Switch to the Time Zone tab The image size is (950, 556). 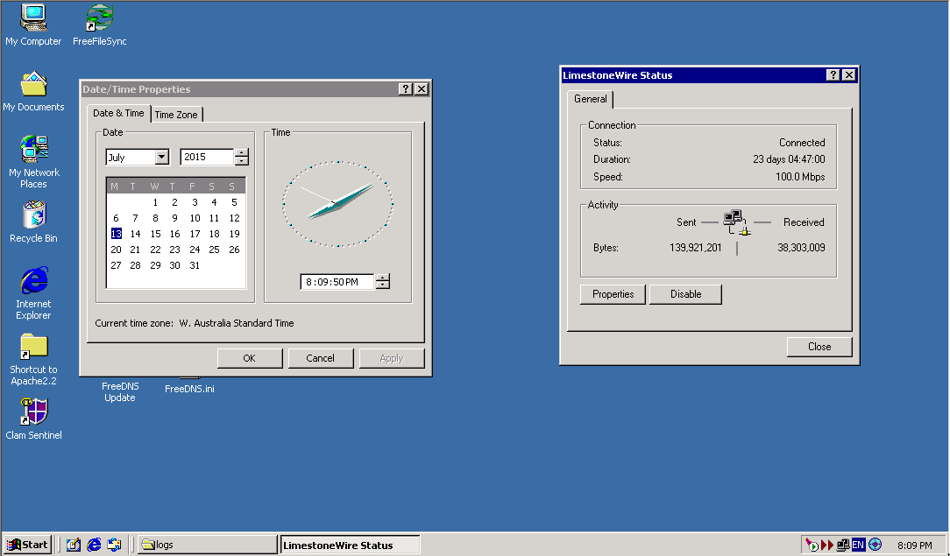[x=176, y=115]
